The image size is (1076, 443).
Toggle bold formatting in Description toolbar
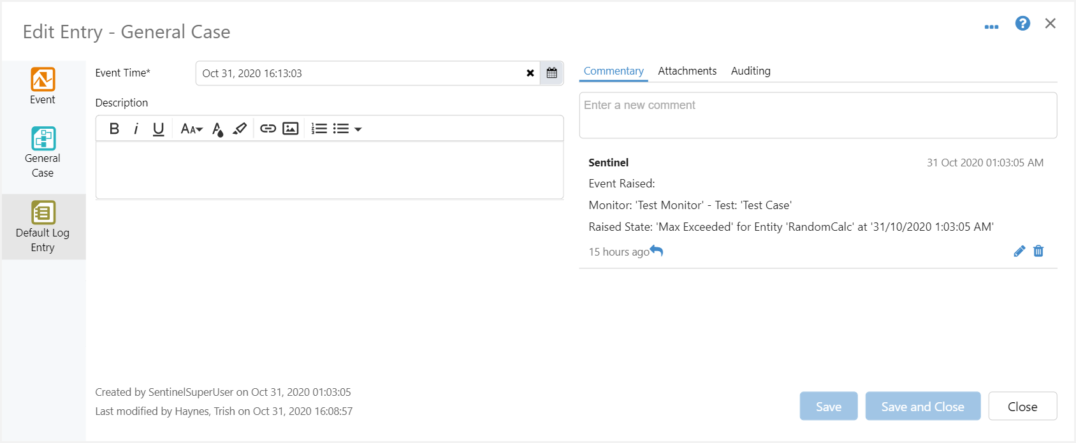click(x=114, y=129)
